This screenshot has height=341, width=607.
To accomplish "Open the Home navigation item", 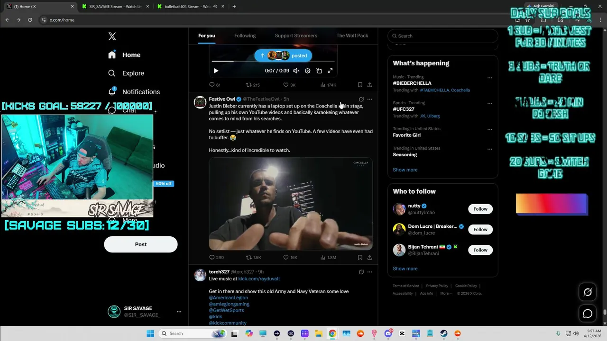I will tap(124, 55).
